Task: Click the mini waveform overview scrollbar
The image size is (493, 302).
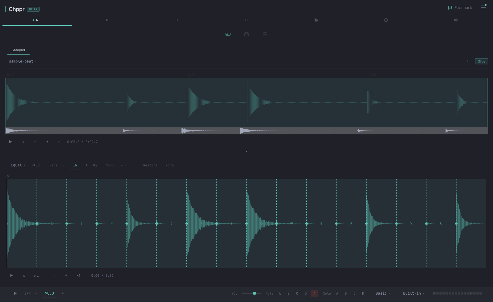Action: click(246, 131)
